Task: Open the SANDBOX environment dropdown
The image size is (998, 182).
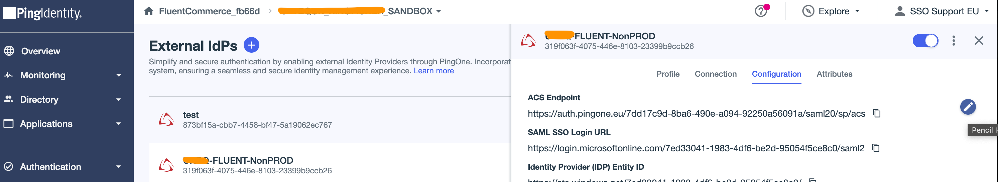Action: pyautogui.click(x=438, y=11)
